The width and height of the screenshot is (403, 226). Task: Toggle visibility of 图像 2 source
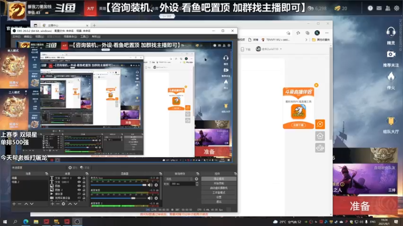coord(79,190)
